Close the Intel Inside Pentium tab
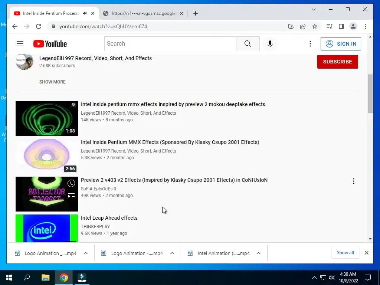Screen dimensions: 380x285 click(92, 13)
